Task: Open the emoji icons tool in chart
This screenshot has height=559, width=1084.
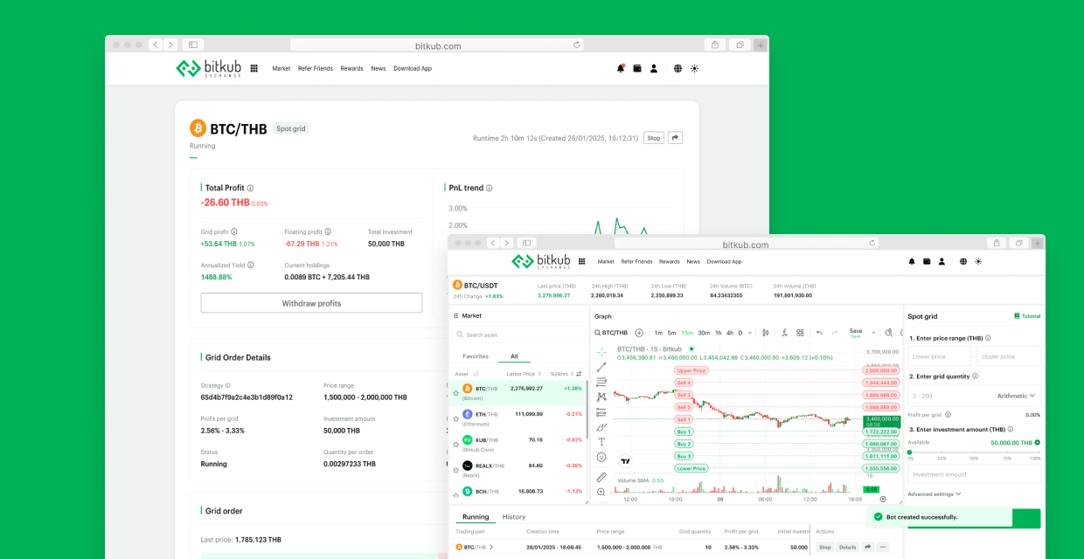Action: click(x=601, y=457)
